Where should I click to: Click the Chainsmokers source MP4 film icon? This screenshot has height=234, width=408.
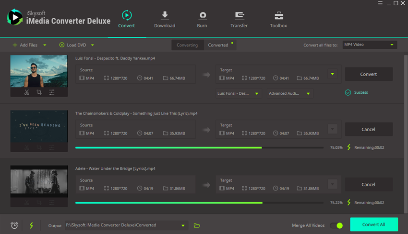pos(82,133)
